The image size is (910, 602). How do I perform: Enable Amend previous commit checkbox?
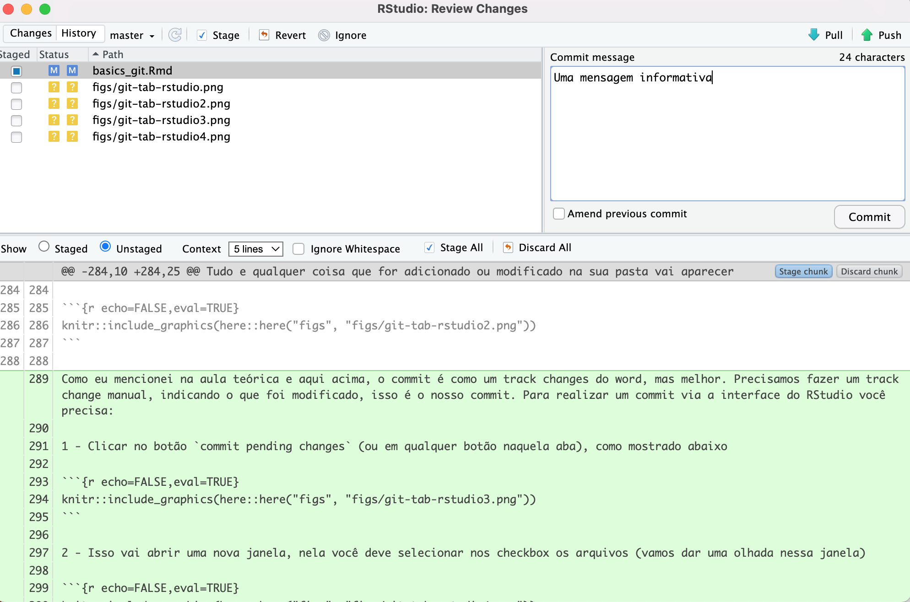[558, 214]
